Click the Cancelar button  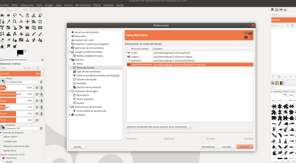[x=227, y=147]
